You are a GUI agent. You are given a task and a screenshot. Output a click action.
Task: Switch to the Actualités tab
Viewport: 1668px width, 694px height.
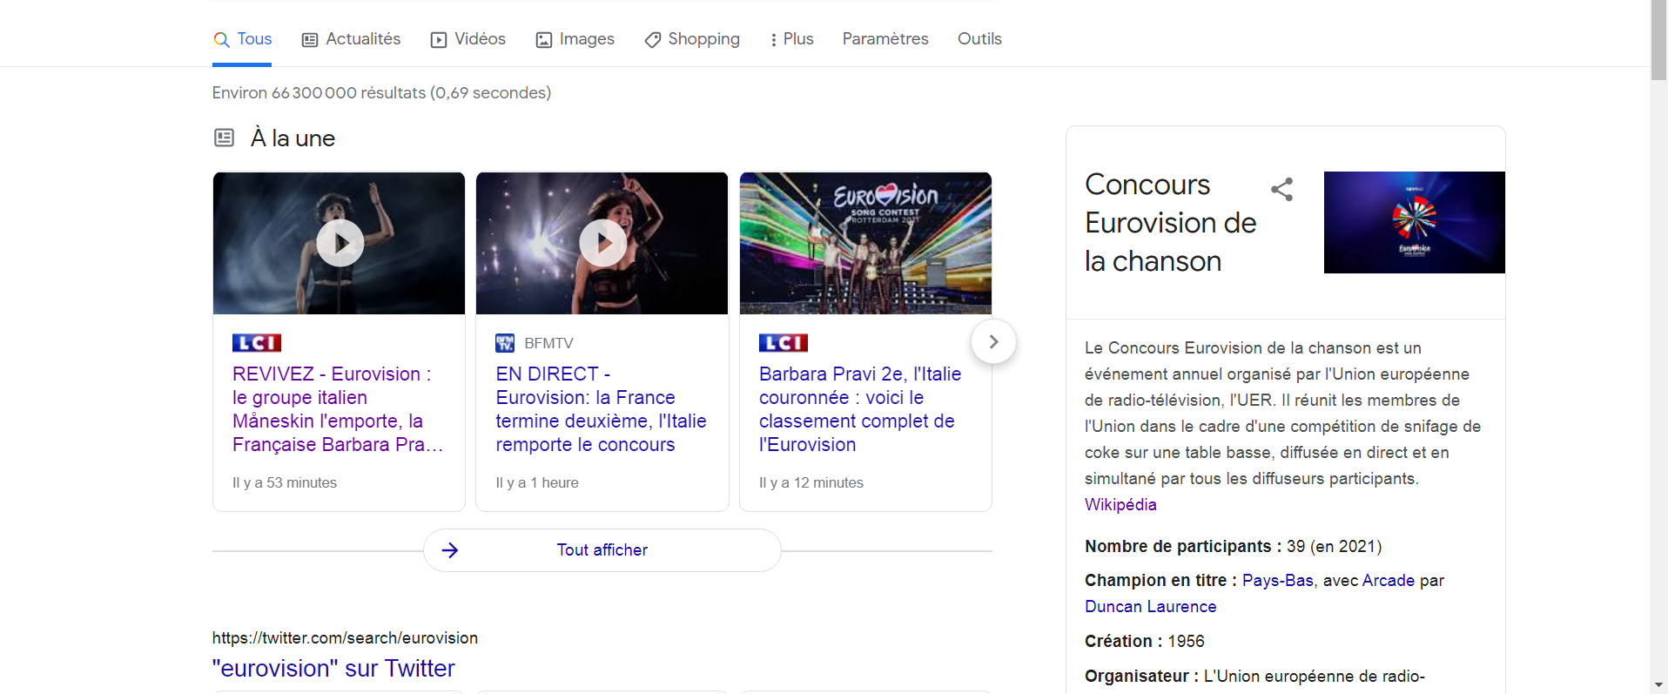[352, 39]
